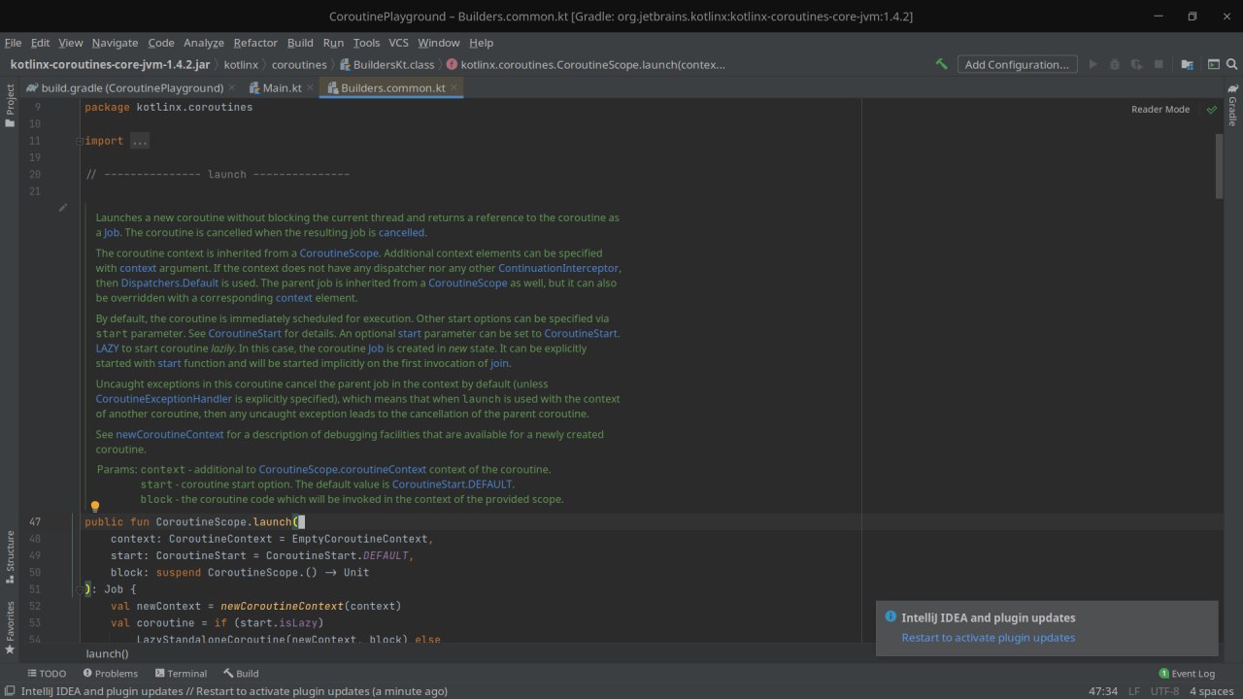Click kotlinx-coroutines-core-jvm-1.4.2.jar breadcrumb

(110, 65)
